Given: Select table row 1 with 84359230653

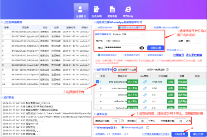Looking at the screenshot, I should pyautogui.click(x=46, y=32).
